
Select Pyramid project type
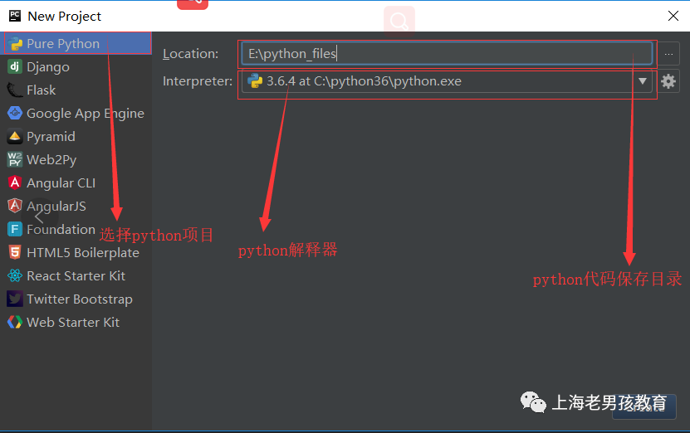click(76, 136)
